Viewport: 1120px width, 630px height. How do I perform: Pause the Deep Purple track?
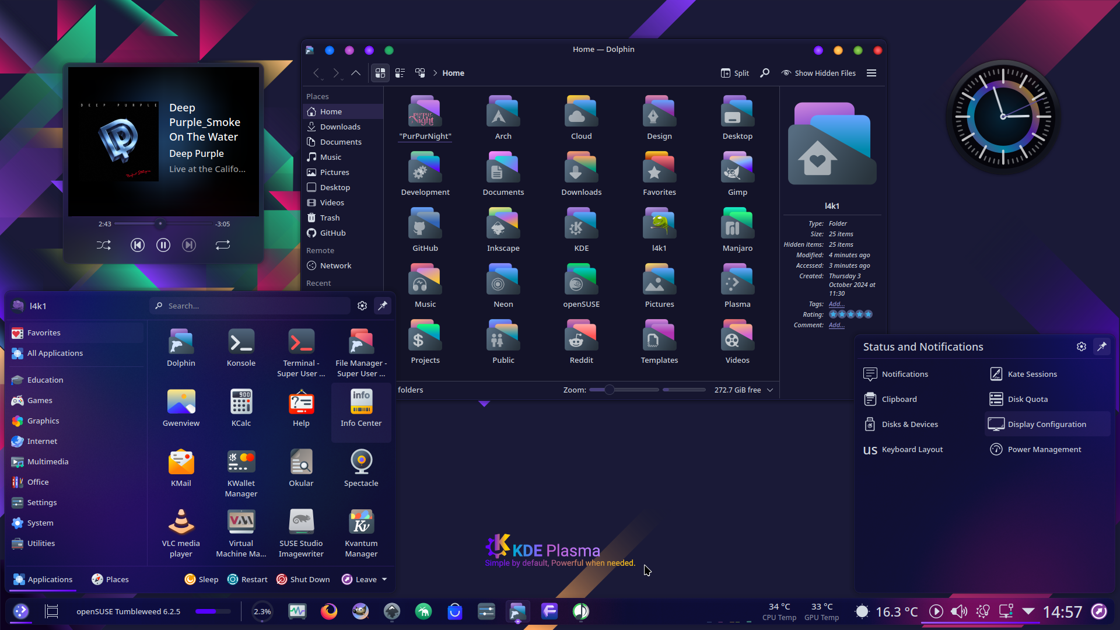(163, 245)
